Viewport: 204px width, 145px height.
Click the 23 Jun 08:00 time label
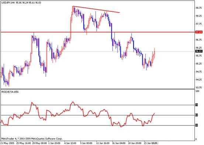[150, 143]
